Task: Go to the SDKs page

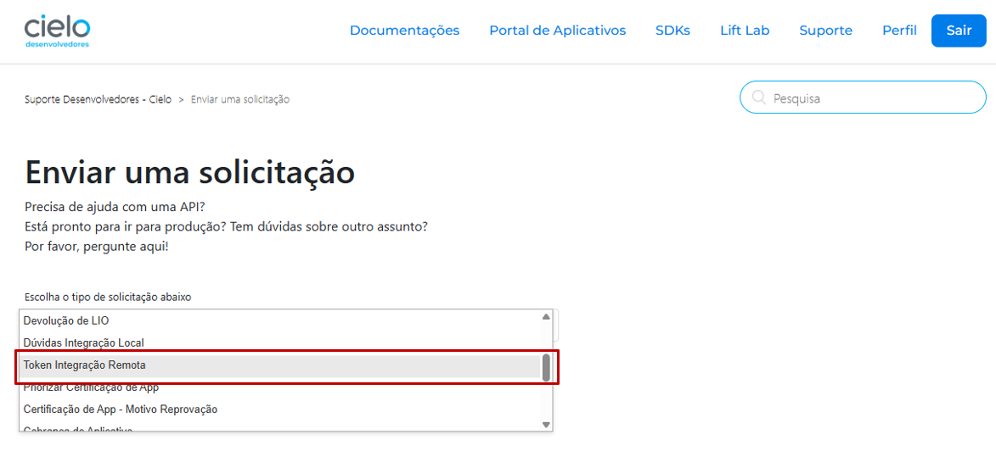Action: tap(672, 31)
